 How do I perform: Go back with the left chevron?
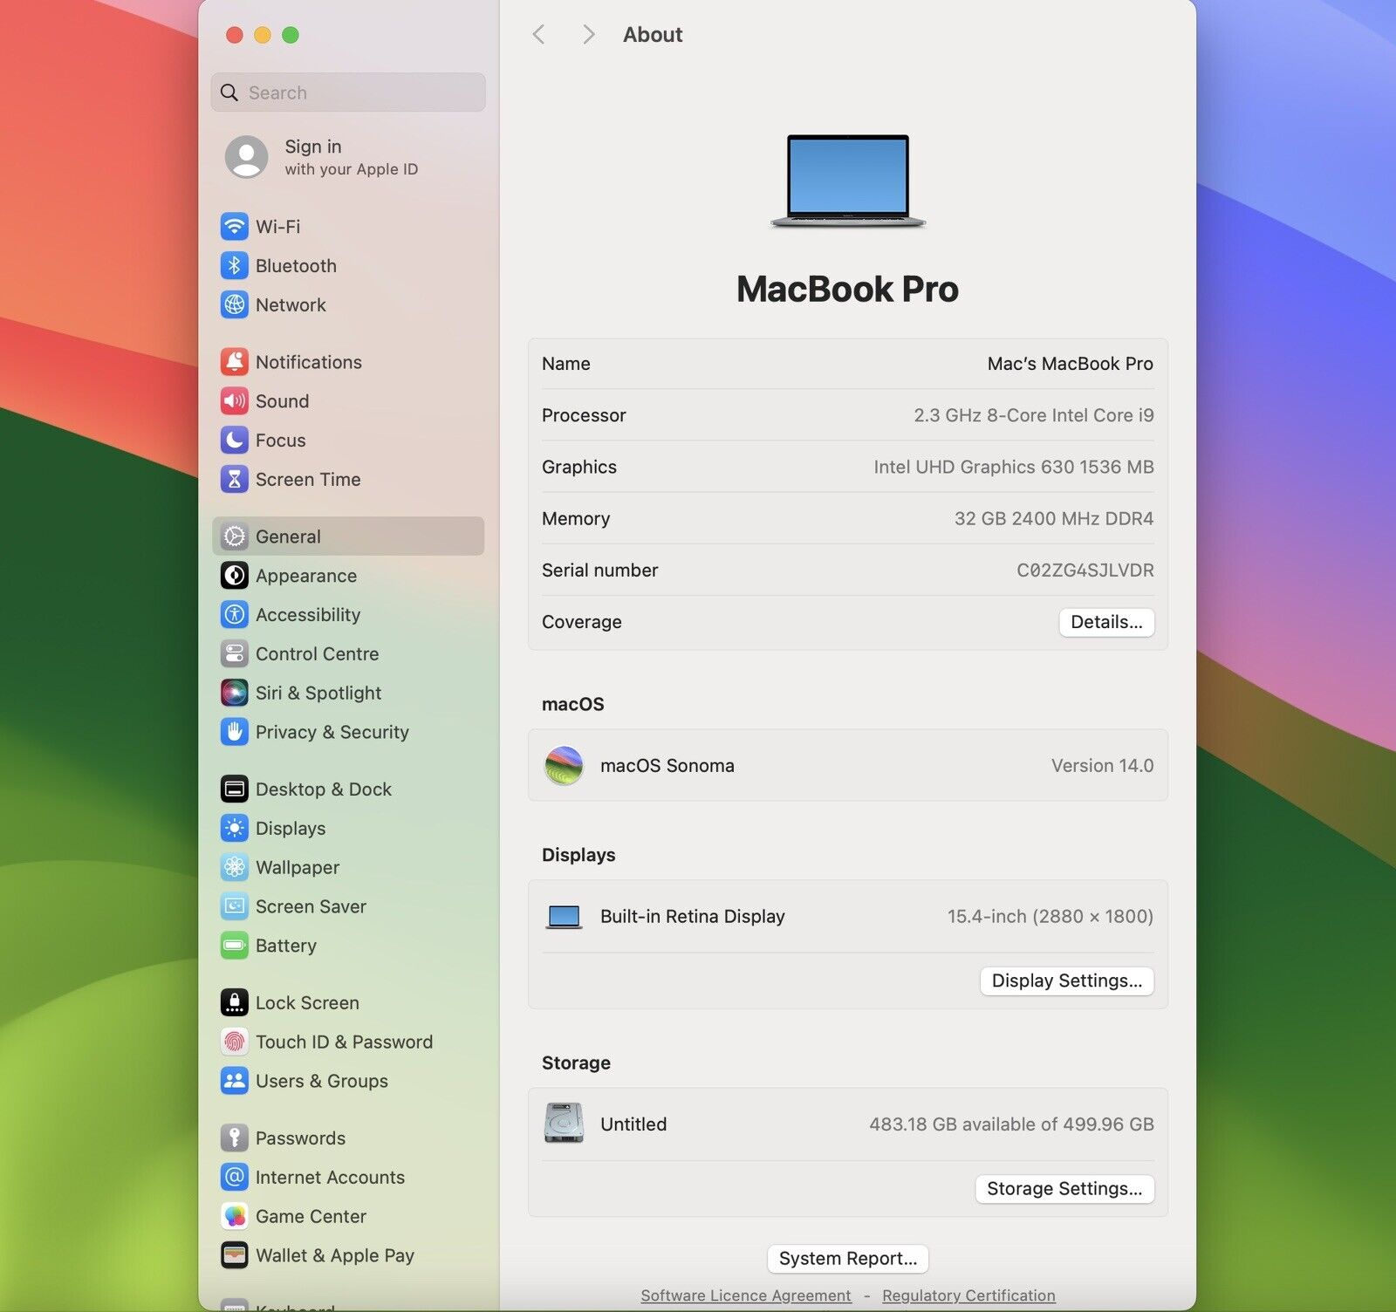coord(538,35)
